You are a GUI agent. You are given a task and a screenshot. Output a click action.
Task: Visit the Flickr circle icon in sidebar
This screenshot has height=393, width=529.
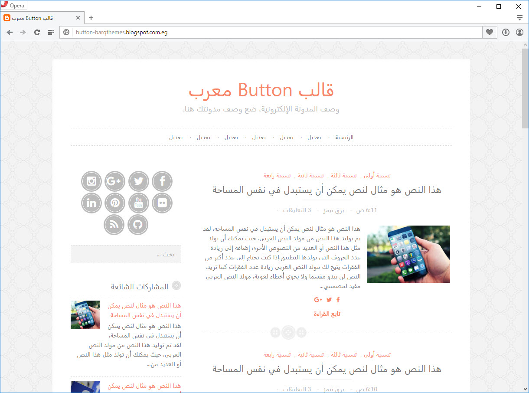pyautogui.click(x=162, y=203)
